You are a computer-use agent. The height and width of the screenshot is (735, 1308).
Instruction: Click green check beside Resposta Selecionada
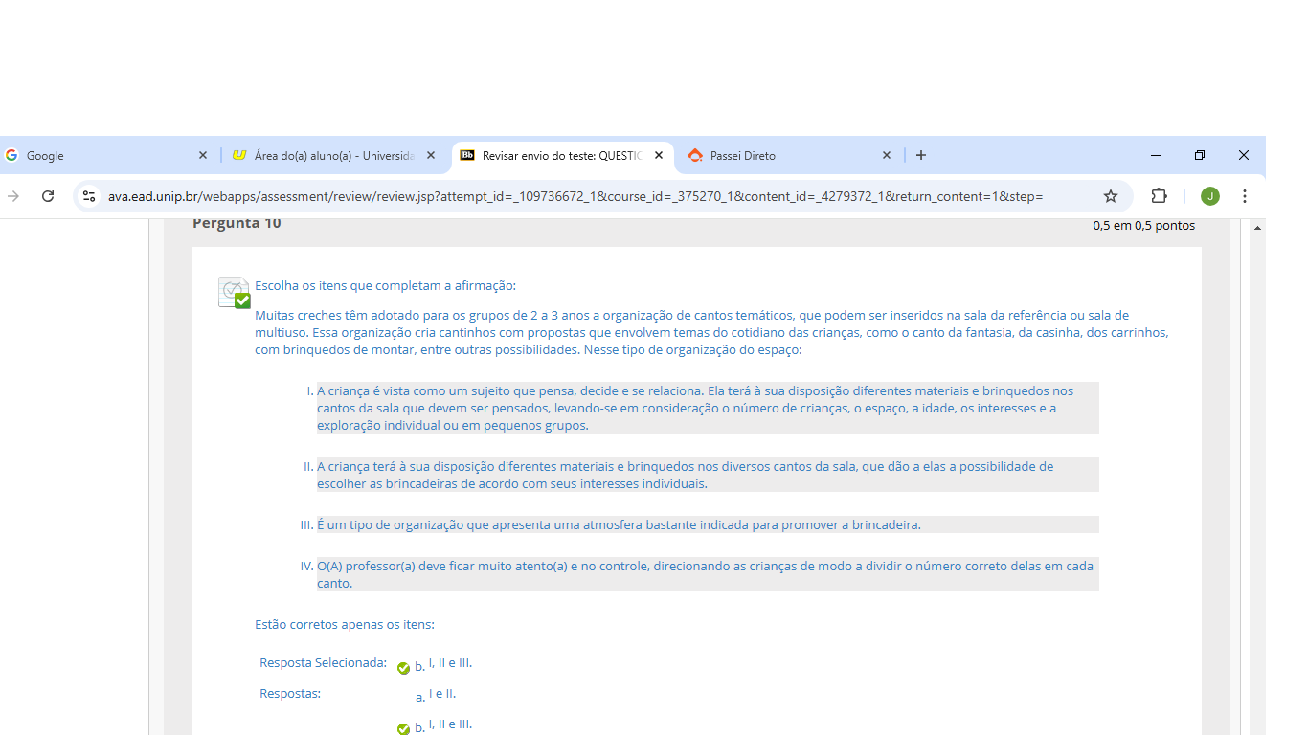[403, 668]
